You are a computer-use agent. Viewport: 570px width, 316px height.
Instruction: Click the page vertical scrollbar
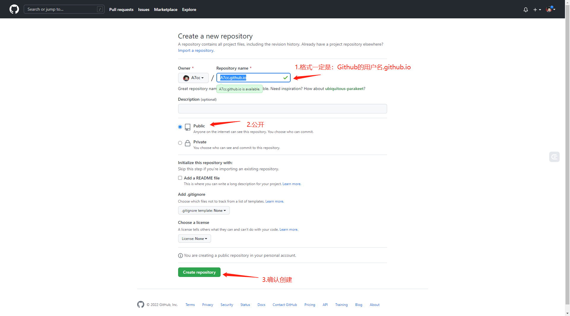[x=567, y=154]
